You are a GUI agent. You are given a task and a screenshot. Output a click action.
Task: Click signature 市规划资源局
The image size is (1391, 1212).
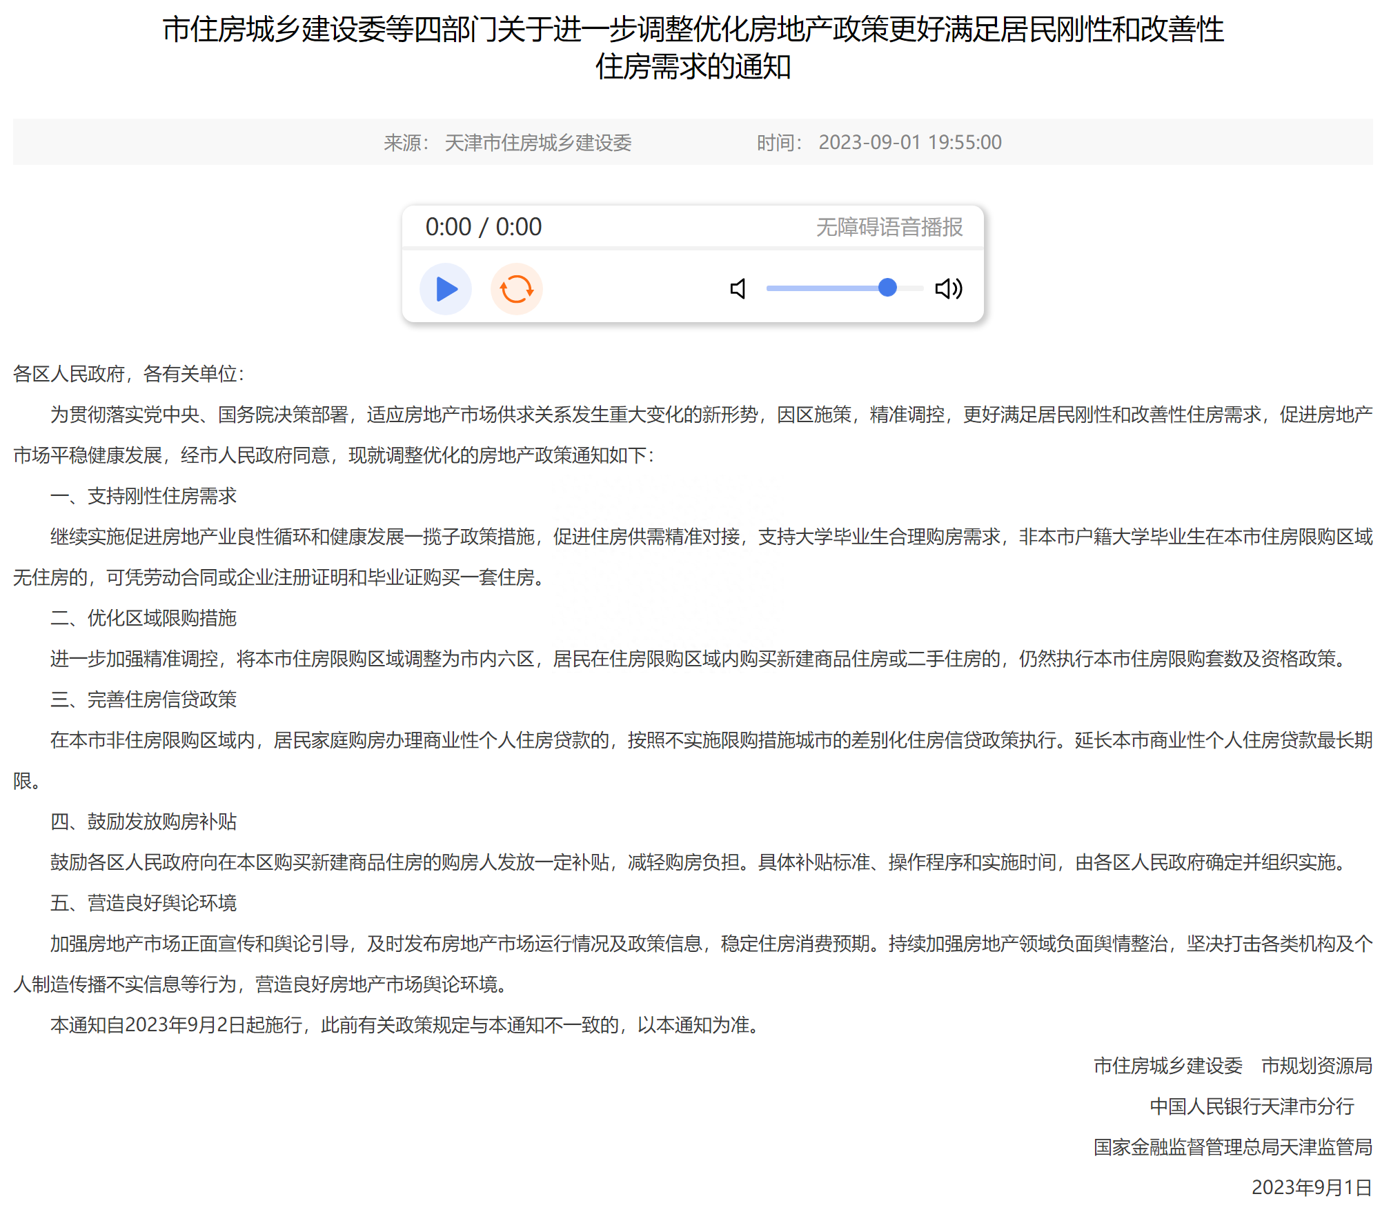1316,1066
